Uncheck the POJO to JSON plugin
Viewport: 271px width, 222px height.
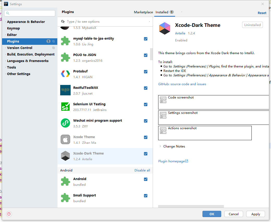(146, 55)
